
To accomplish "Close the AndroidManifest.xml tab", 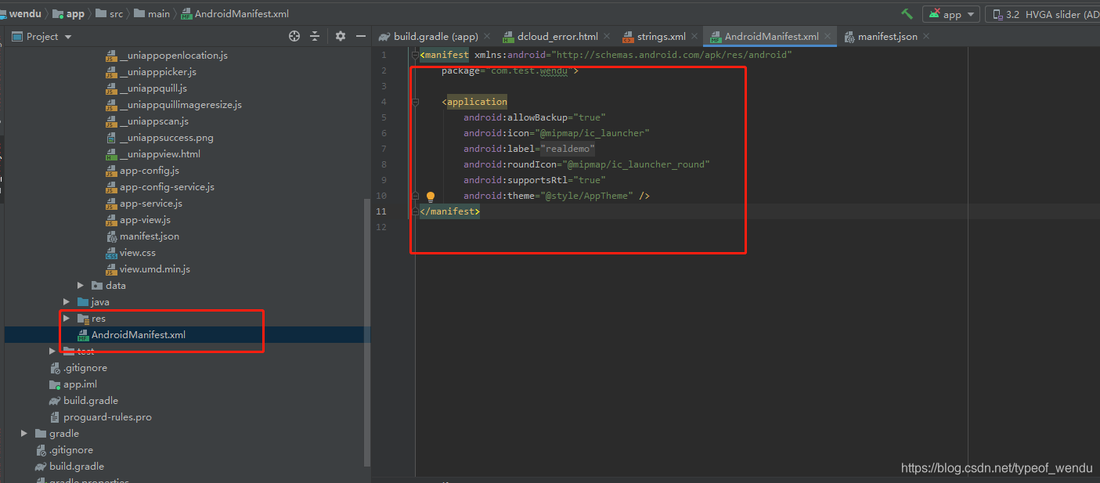I will pyautogui.click(x=828, y=36).
